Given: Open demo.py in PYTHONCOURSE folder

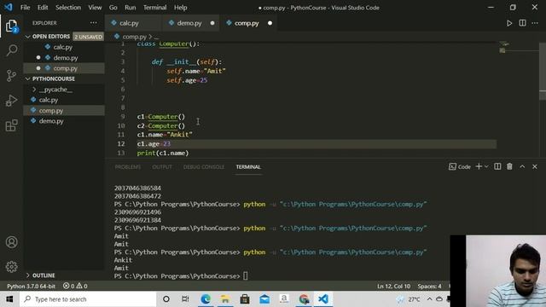Looking at the screenshot, I should click(x=51, y=121).
